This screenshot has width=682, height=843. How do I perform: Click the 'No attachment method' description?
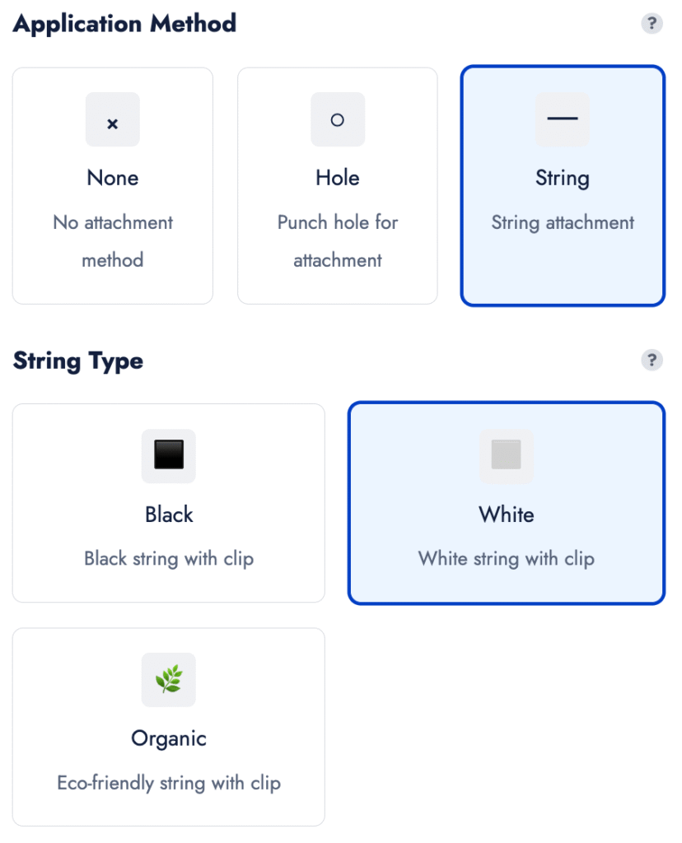(x=113, y=241)
